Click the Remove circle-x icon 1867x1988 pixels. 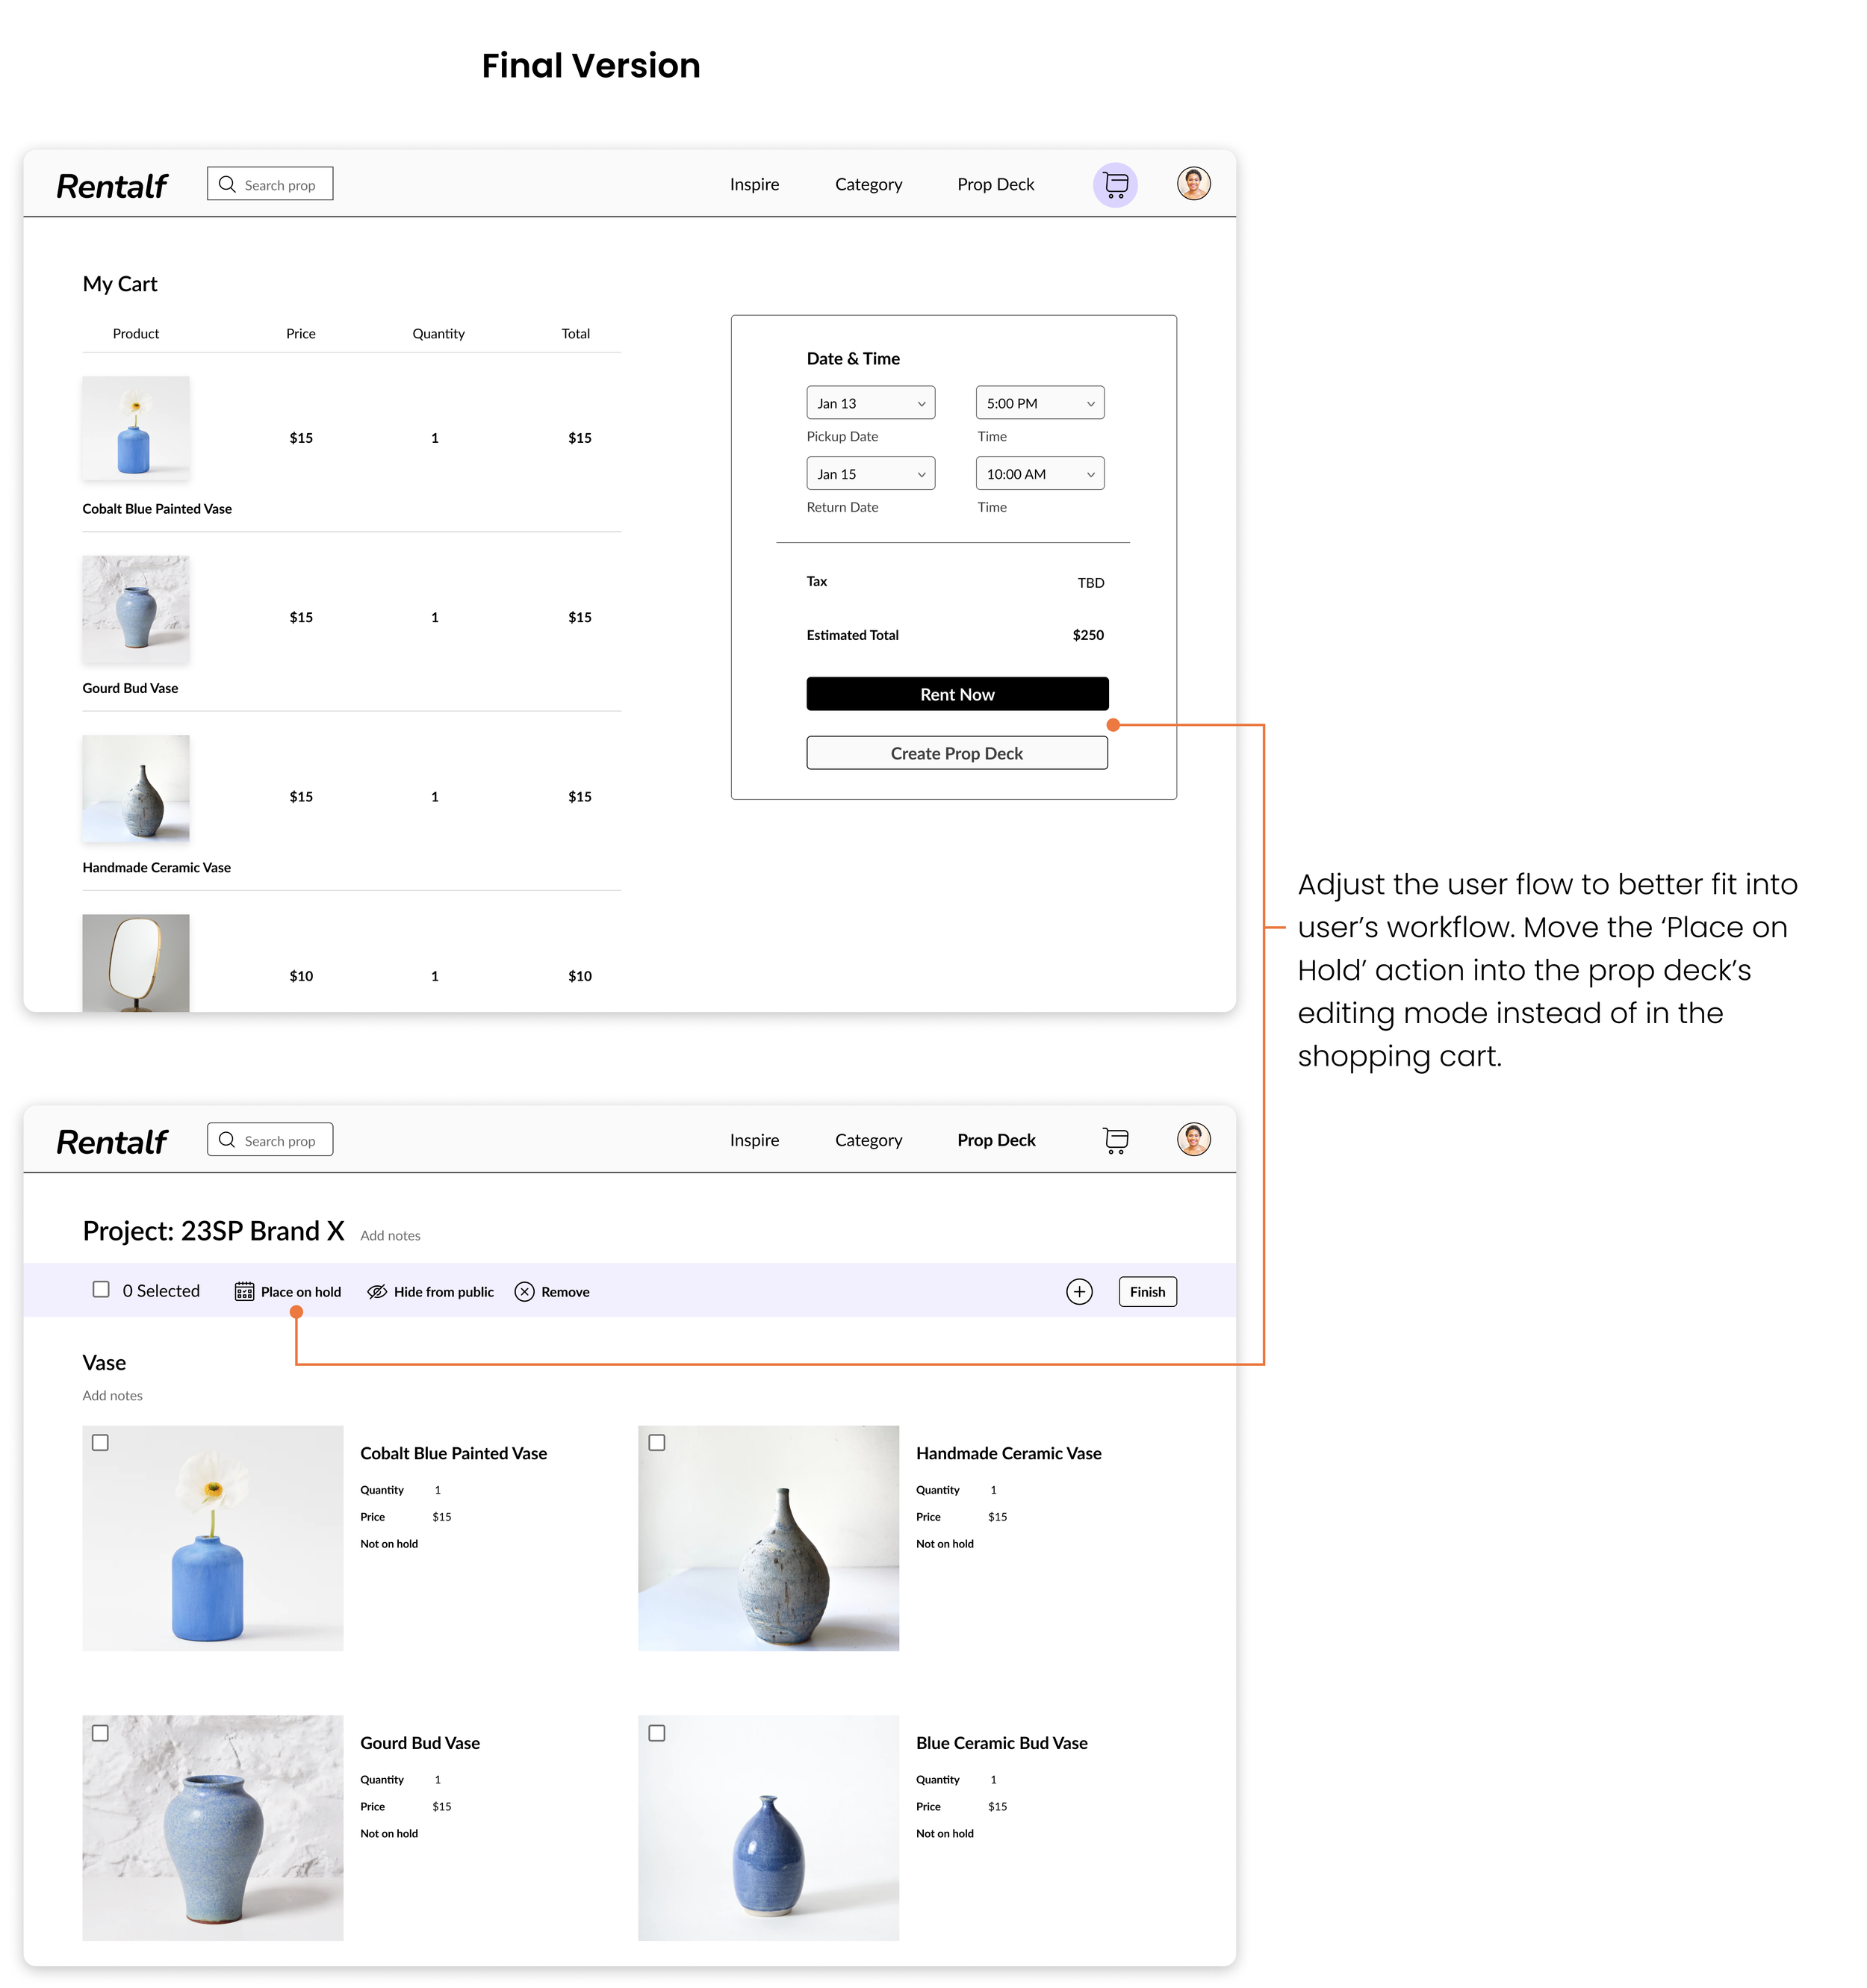(524, 1292)
